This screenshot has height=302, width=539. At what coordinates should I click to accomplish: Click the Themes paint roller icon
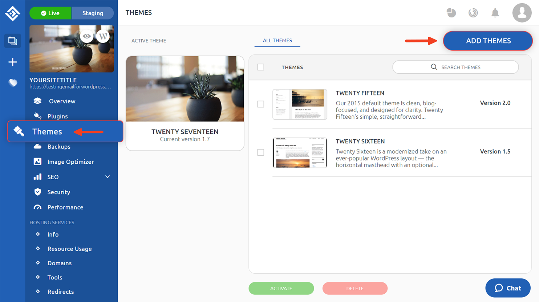pos(19,131)
